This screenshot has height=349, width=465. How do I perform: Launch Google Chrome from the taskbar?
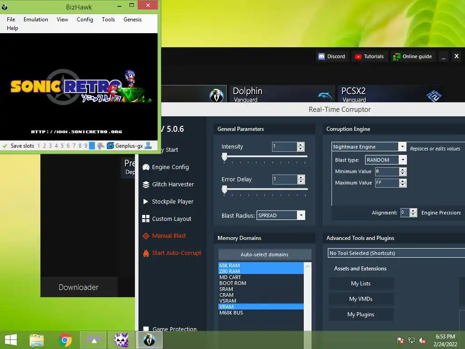(x=65, y=340)
